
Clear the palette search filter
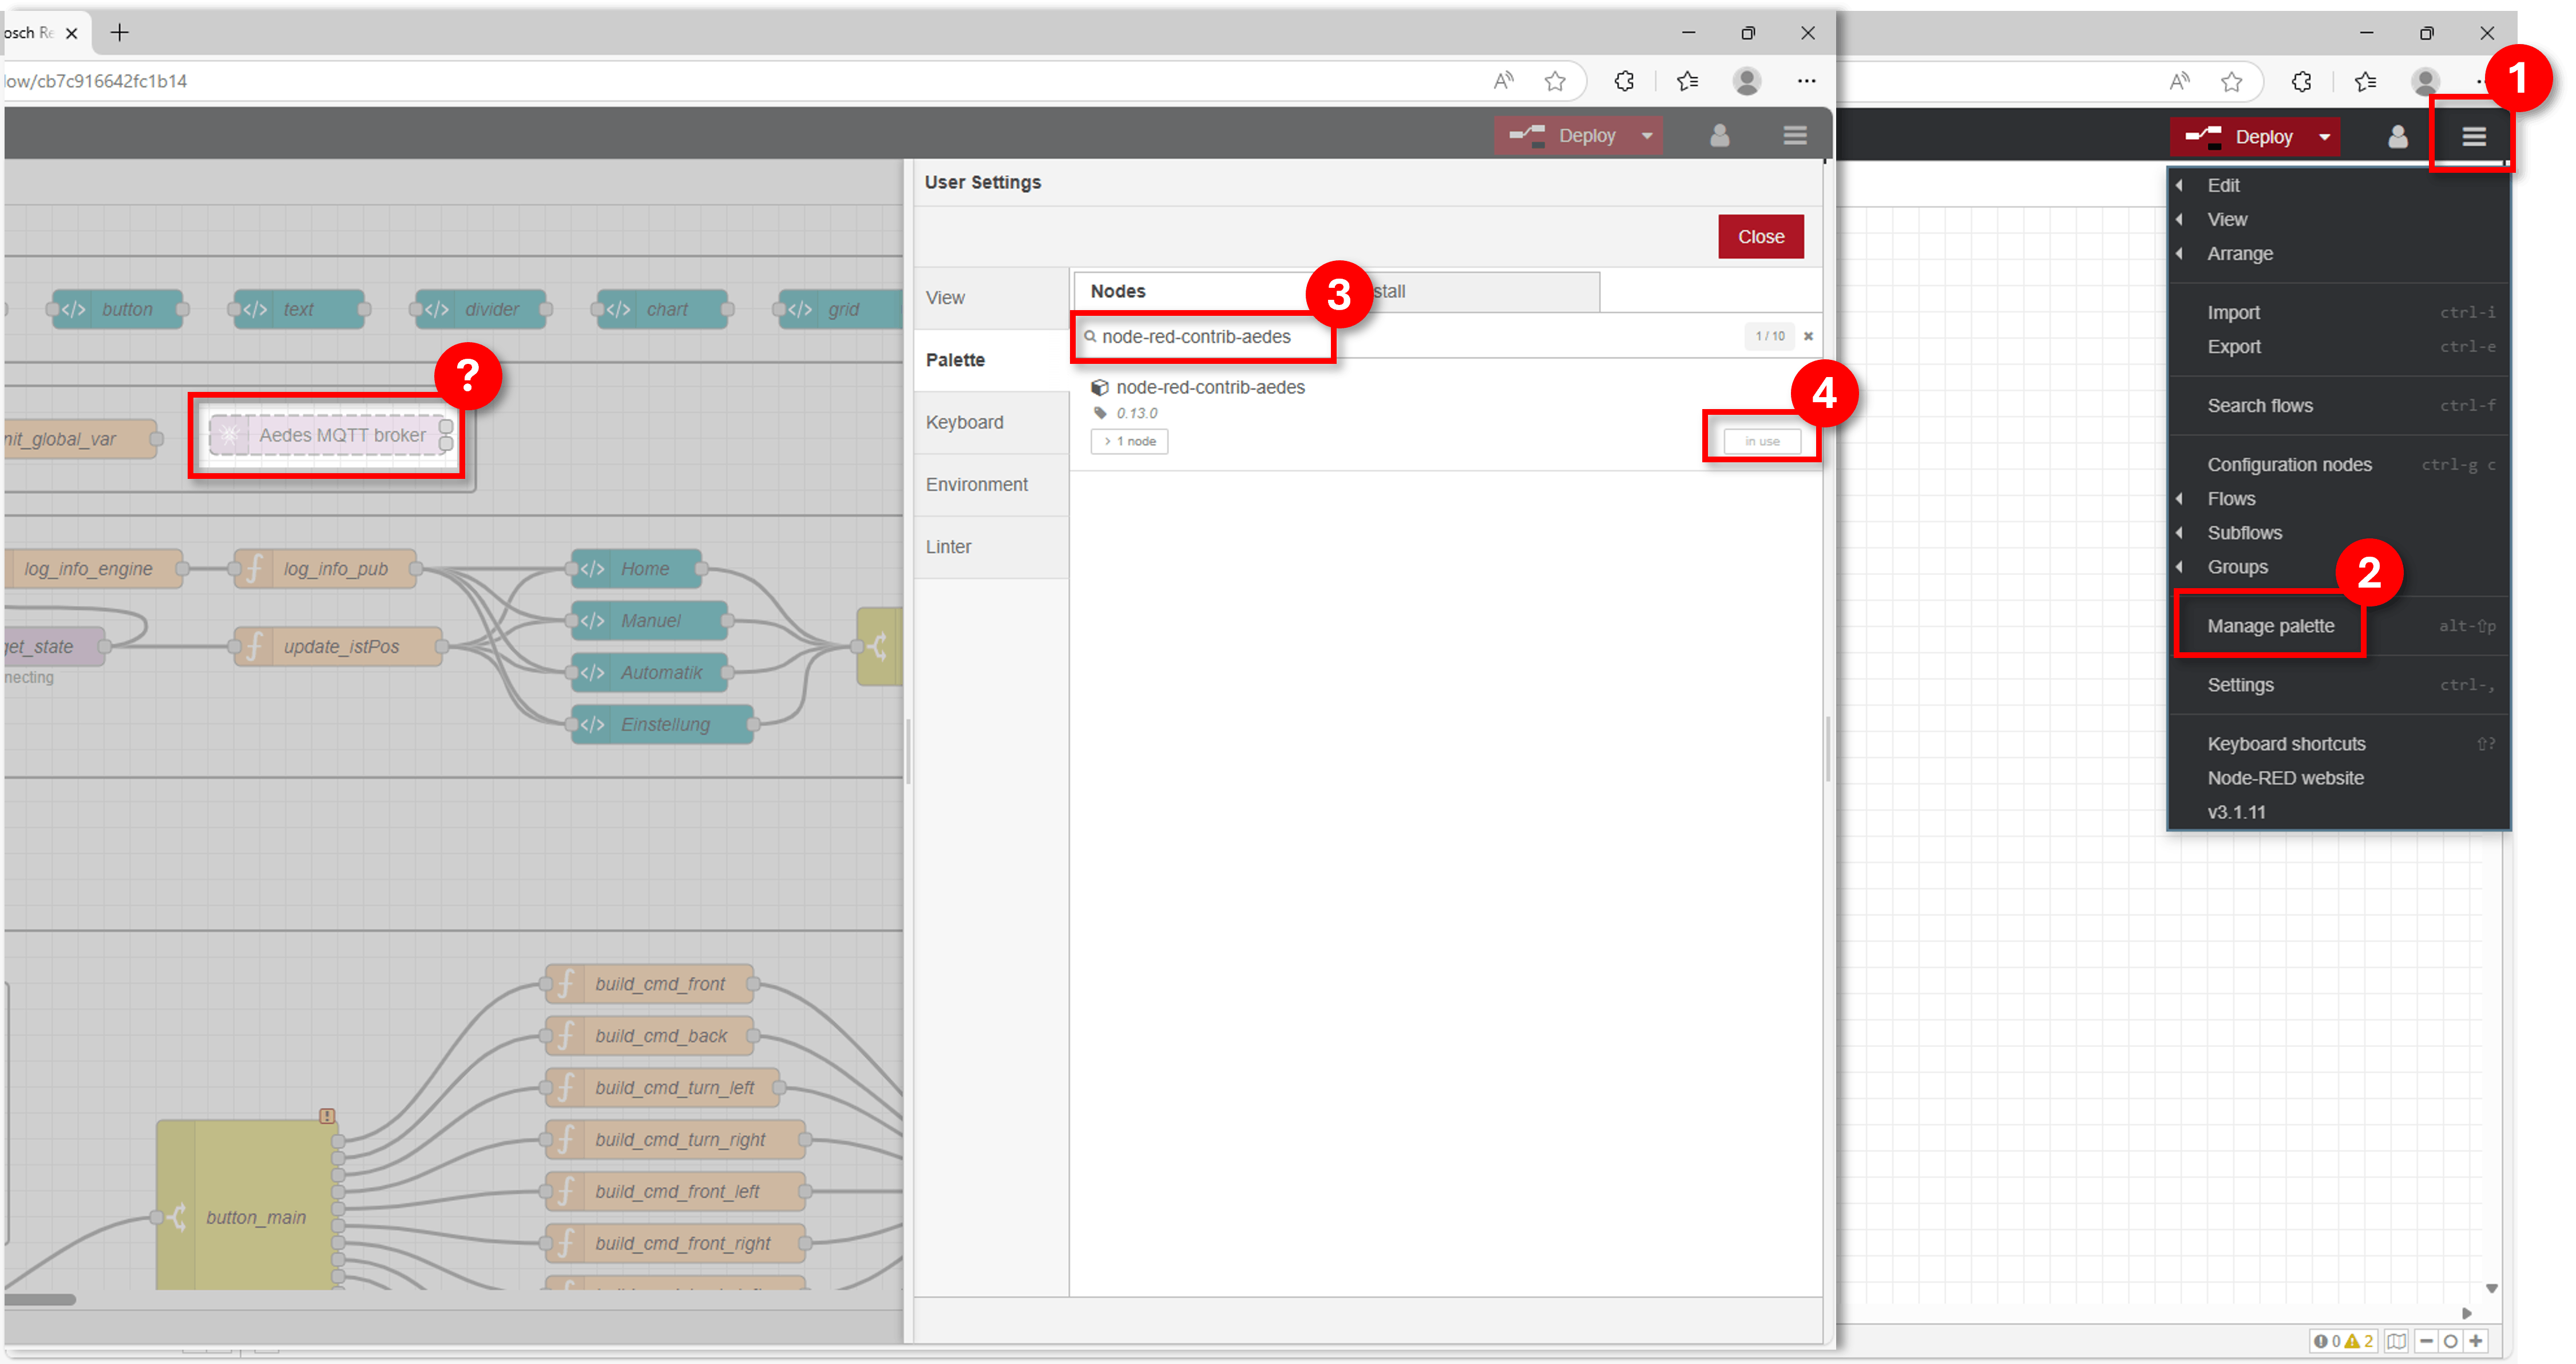pos(1808,336)
